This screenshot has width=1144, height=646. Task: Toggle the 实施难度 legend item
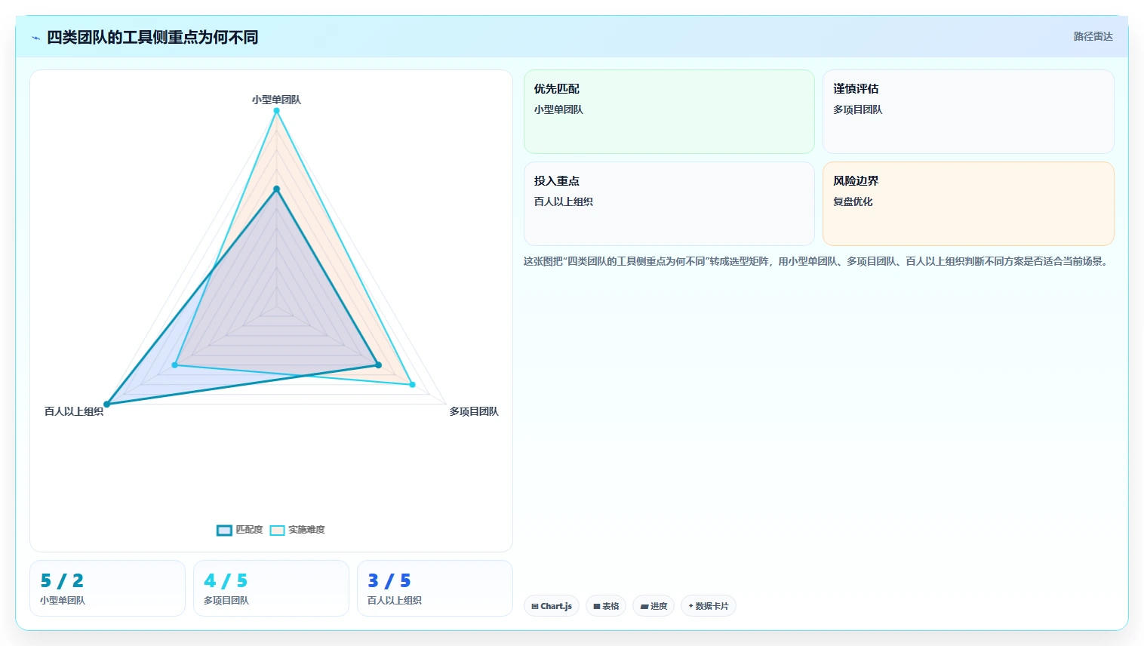coord(297,530)
